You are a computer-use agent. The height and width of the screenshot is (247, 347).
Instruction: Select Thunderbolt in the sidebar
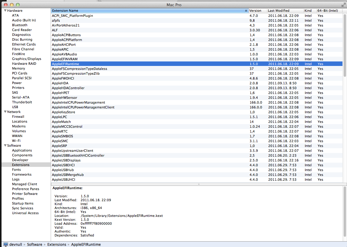coord(22,102)
